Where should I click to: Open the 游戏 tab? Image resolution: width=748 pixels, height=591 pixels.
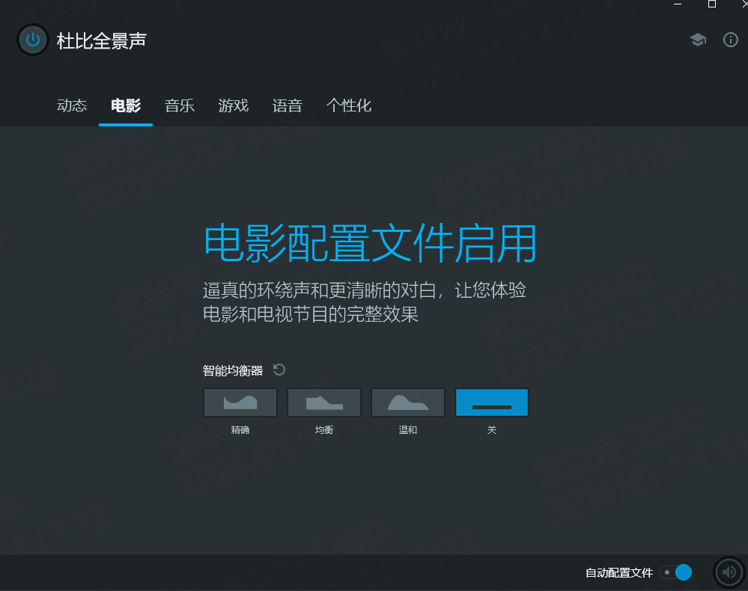coord(234,105)
